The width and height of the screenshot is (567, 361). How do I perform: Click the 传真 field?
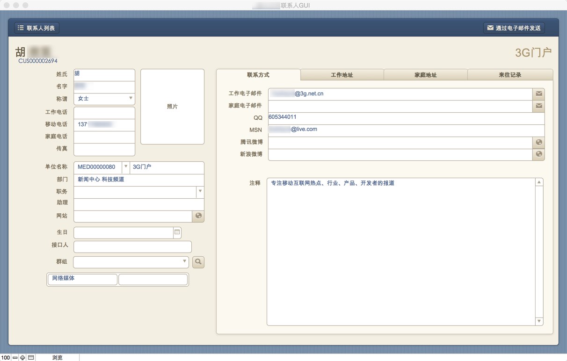tap(104, 149)
